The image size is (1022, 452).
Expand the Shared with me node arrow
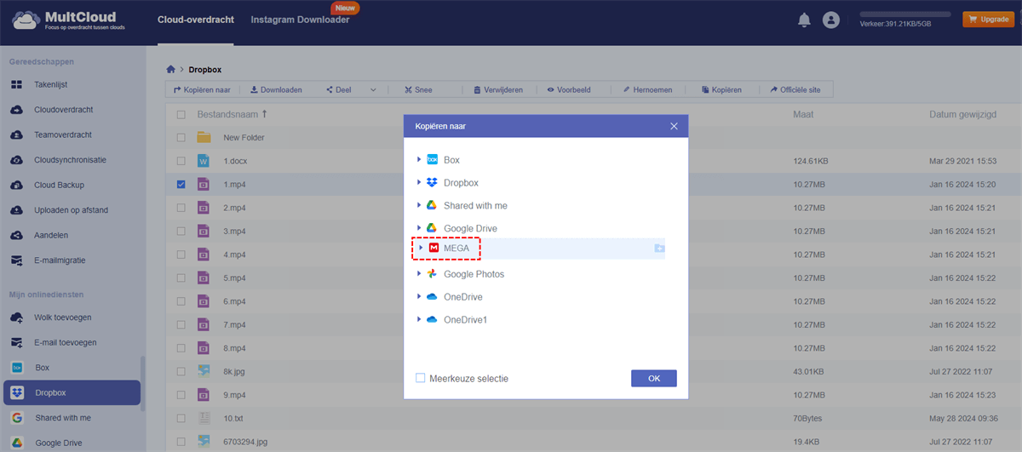coord(419,205)
